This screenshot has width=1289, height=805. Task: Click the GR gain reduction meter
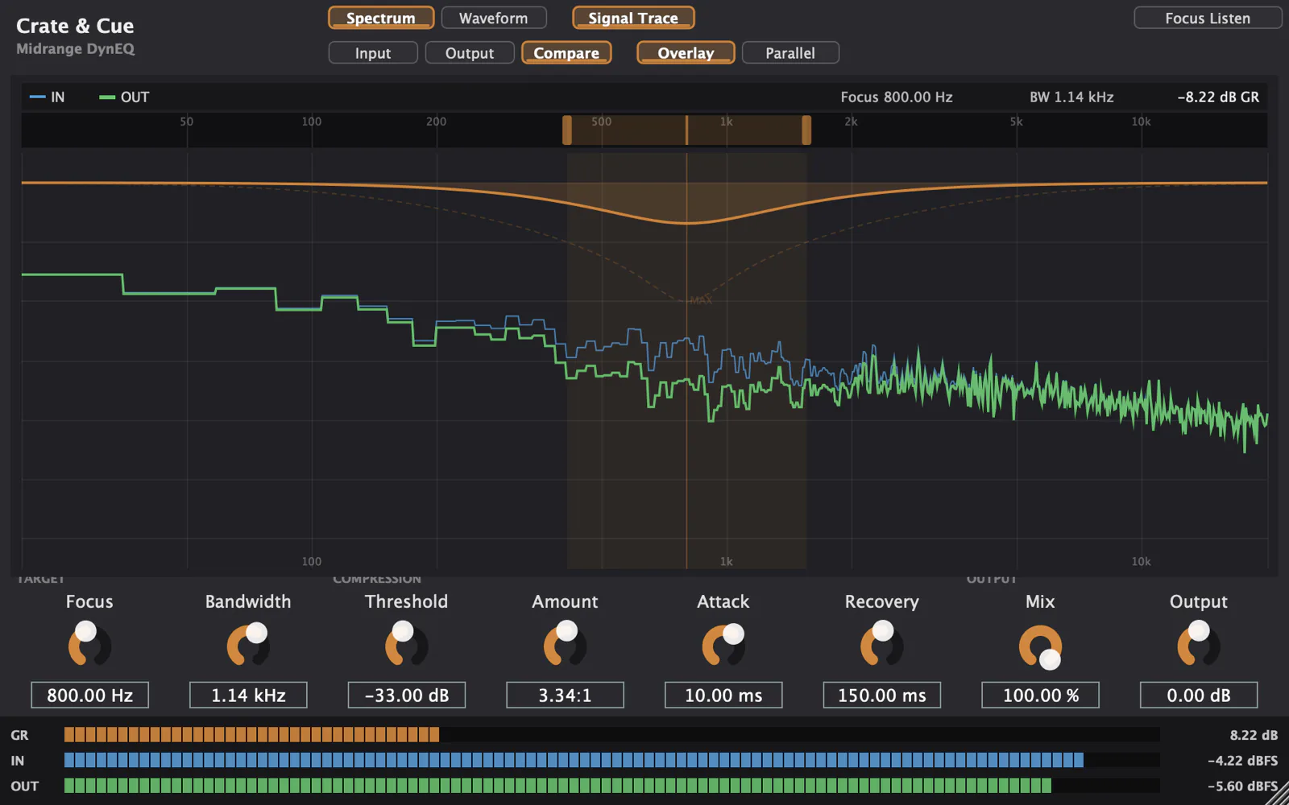click(x=612, y=734)
